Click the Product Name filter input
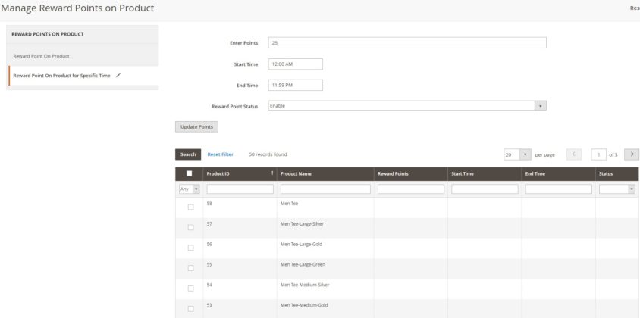 click(325, 189)
